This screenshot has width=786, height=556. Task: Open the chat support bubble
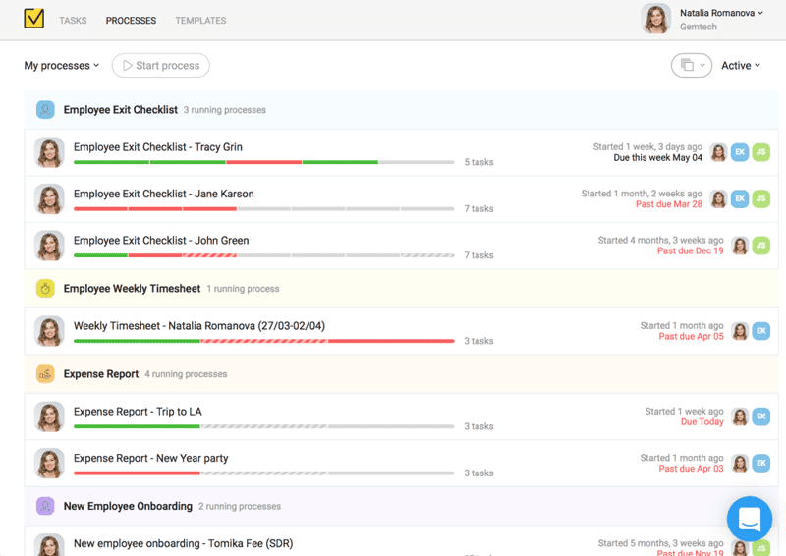(x=749, y=519)
